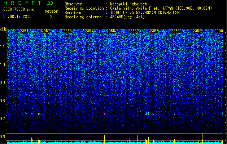Click the kHz axis unit label
227x144 pixels.
point(3,29)
